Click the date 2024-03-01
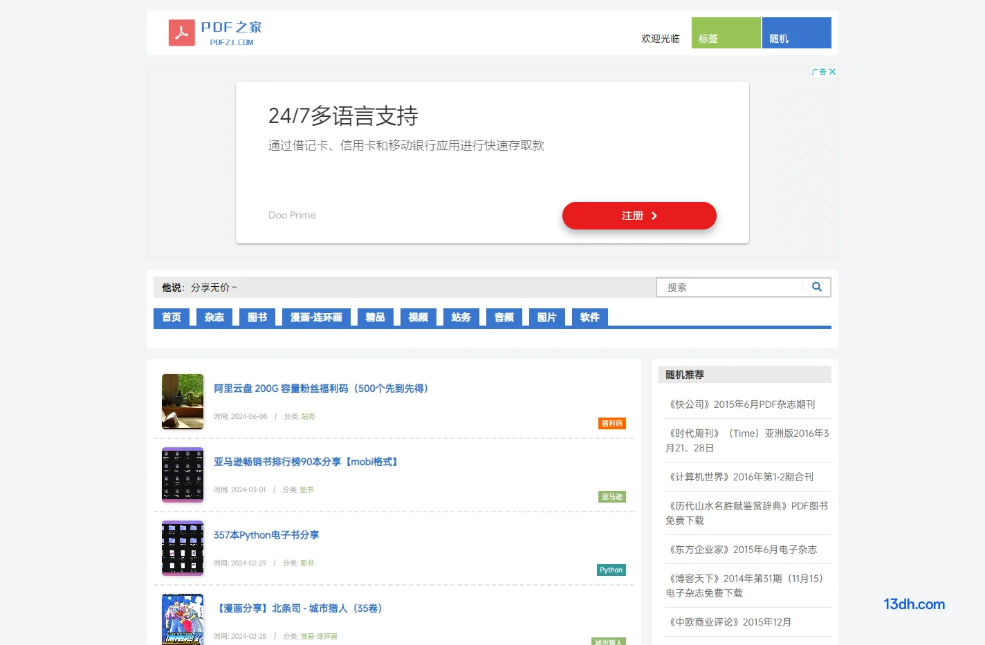The height and width of the screenshot is (645, 985). tap(248, 489)
